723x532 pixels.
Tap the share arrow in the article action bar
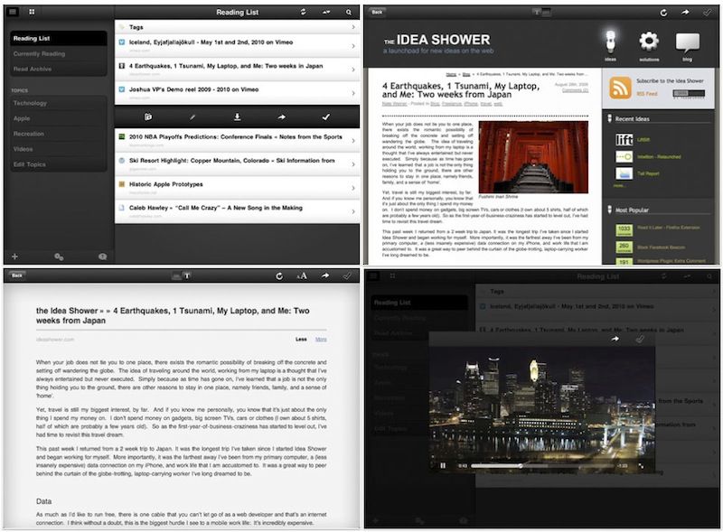[281, 117]
